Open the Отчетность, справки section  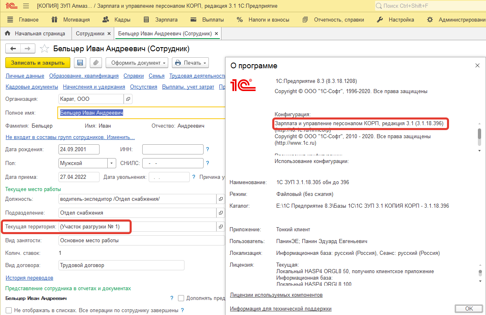pyautogui.click(x=333, y=20)
